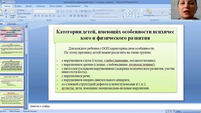This screenshot has height=113, width=201.
Task: Click the clear formatting icon
Action: (x=66, y=11)
